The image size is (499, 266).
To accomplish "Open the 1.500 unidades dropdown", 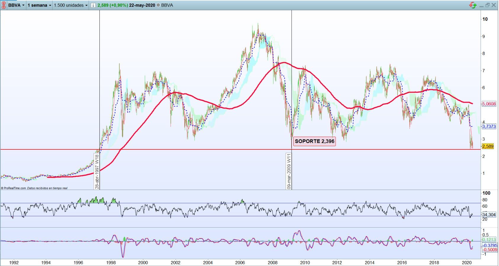I will [x=71, y=5].
